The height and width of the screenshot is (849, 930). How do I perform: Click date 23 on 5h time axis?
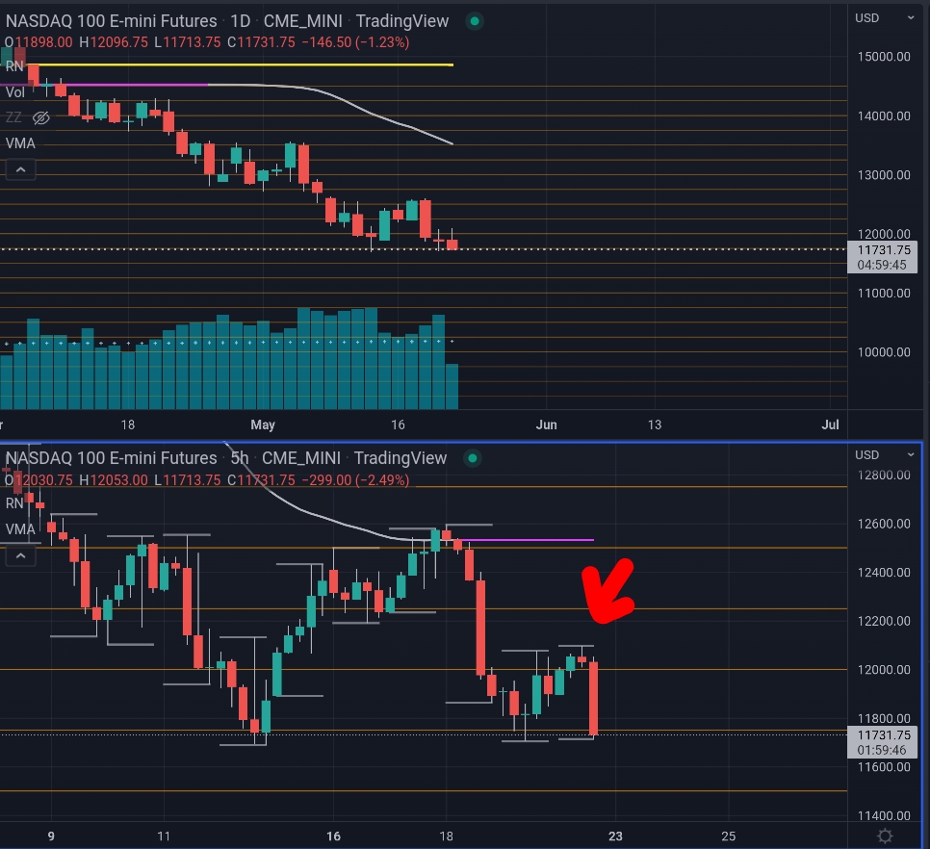pyautogui.click(x=615, y=836)
